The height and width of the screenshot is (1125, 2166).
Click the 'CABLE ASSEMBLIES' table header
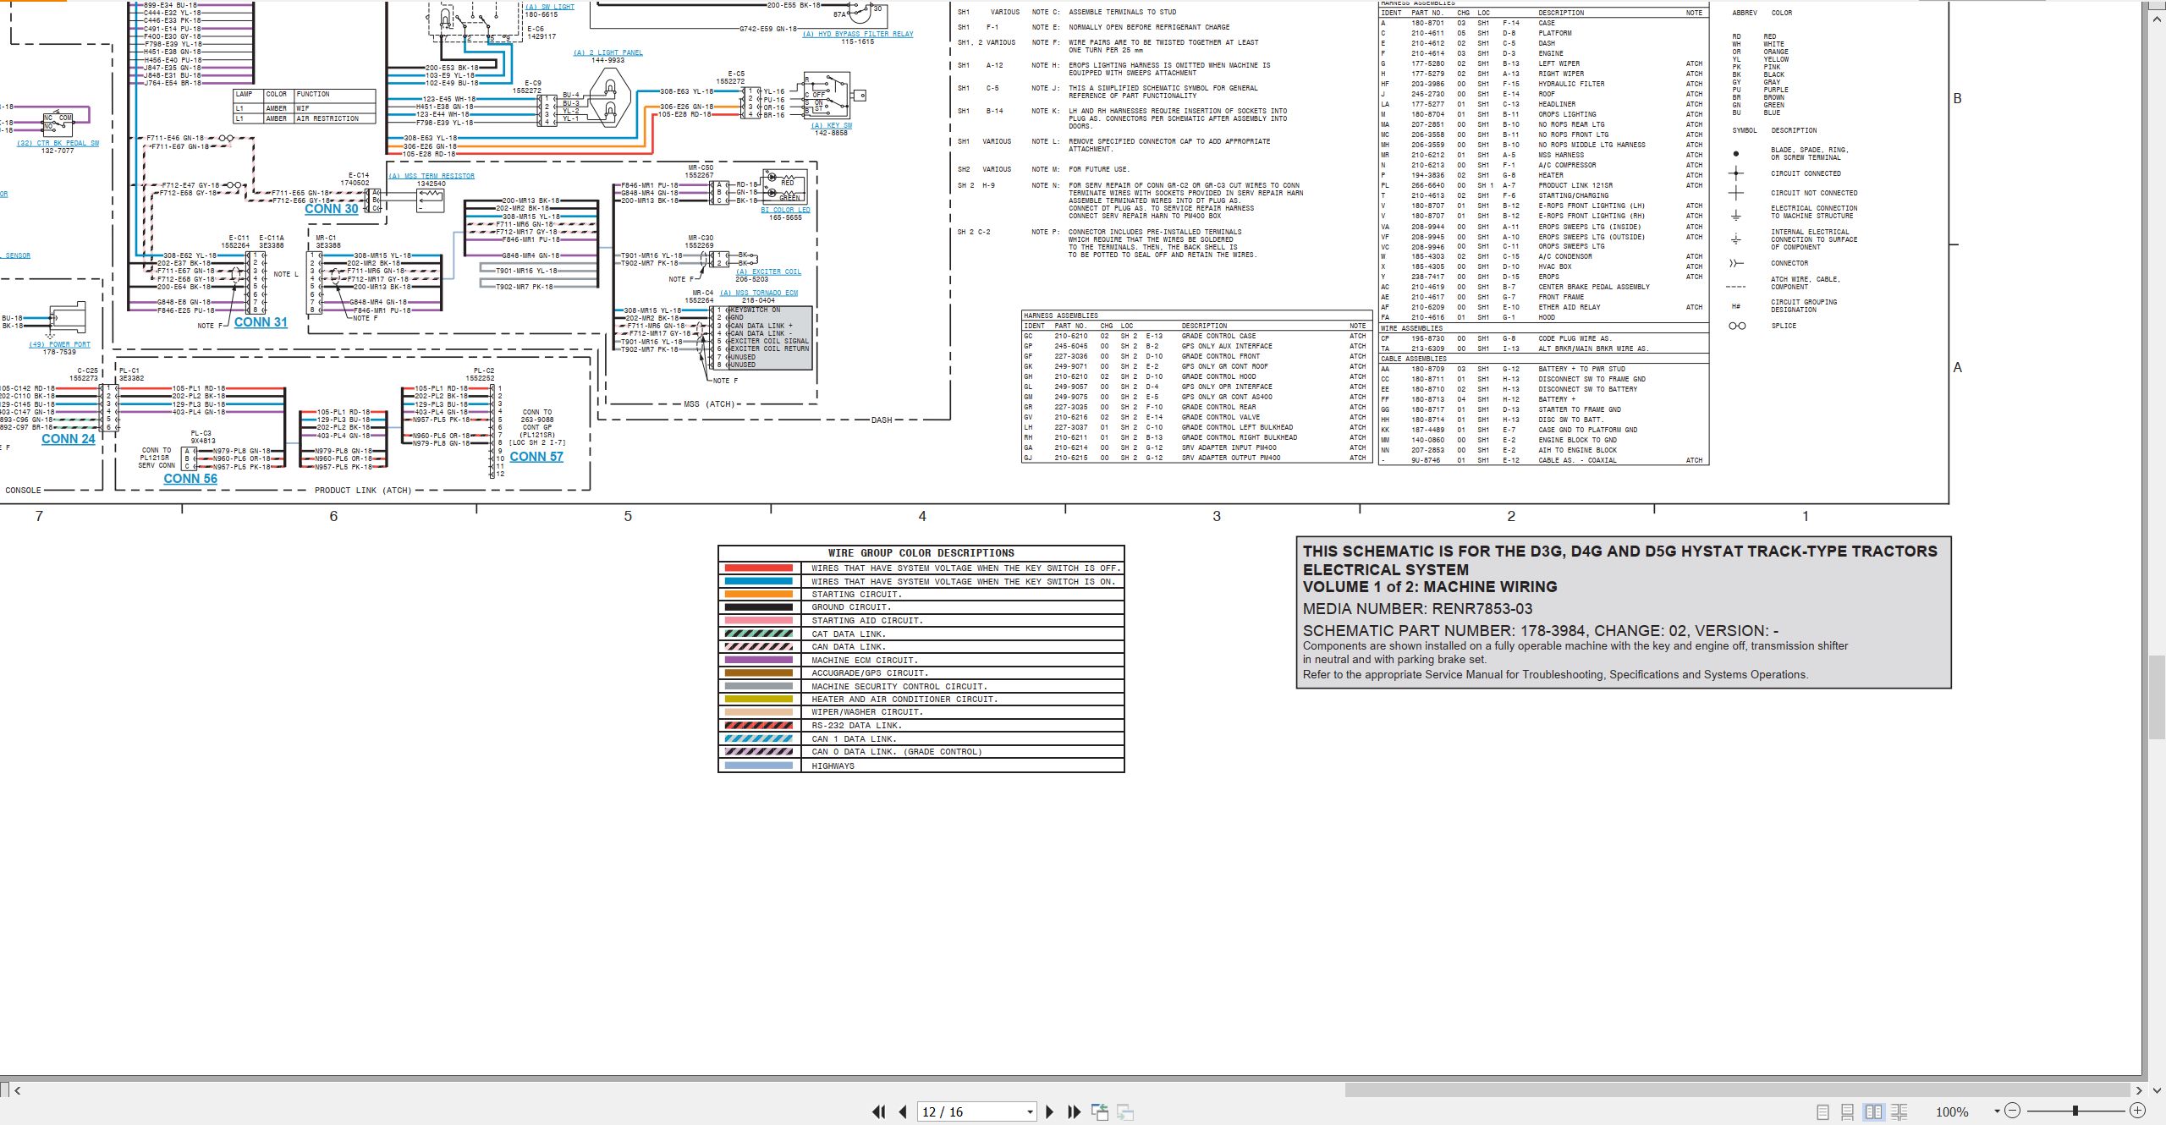1412,359
